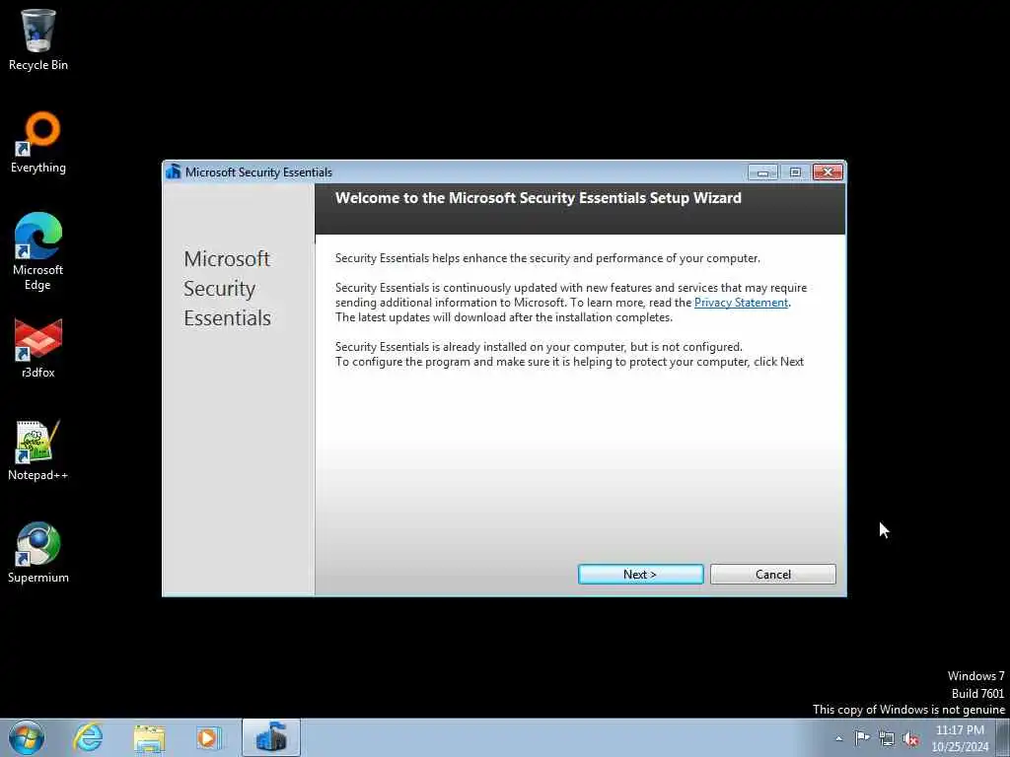
Task: Open the Privacy Statement link
Action: 741,303
